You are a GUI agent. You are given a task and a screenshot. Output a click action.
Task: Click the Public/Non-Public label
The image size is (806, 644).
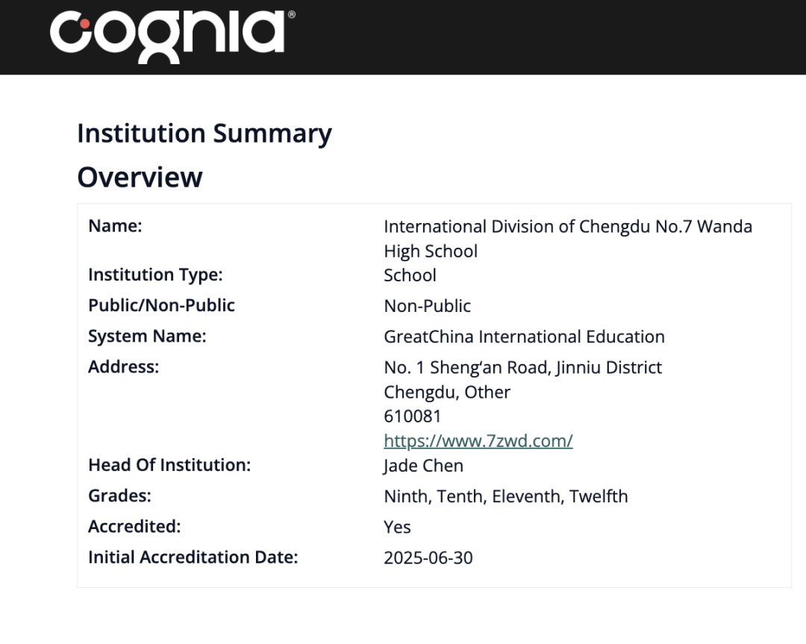point(161,305)
